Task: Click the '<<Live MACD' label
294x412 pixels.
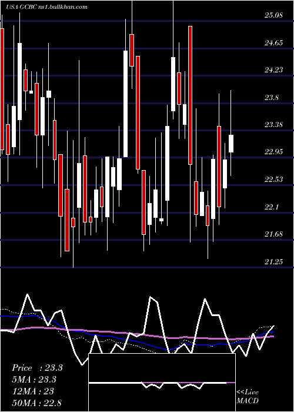Action: coord(248,397)
